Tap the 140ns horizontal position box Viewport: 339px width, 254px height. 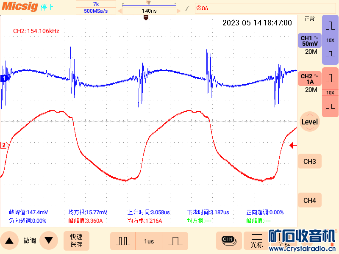149,11
